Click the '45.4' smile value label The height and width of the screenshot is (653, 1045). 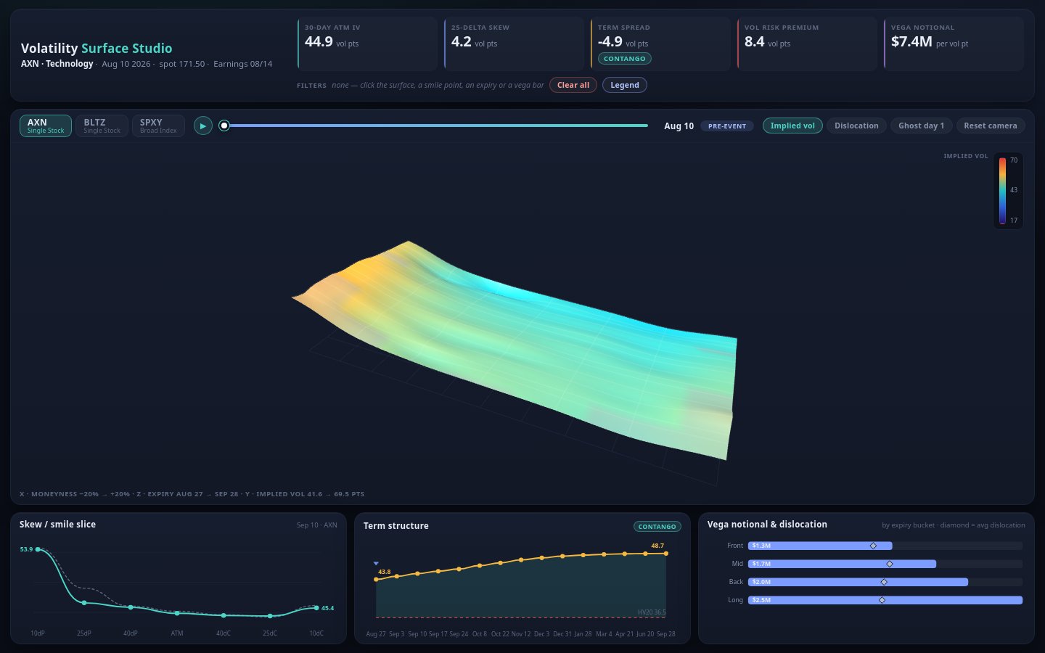pyautogui.click(x=328, y=608)
